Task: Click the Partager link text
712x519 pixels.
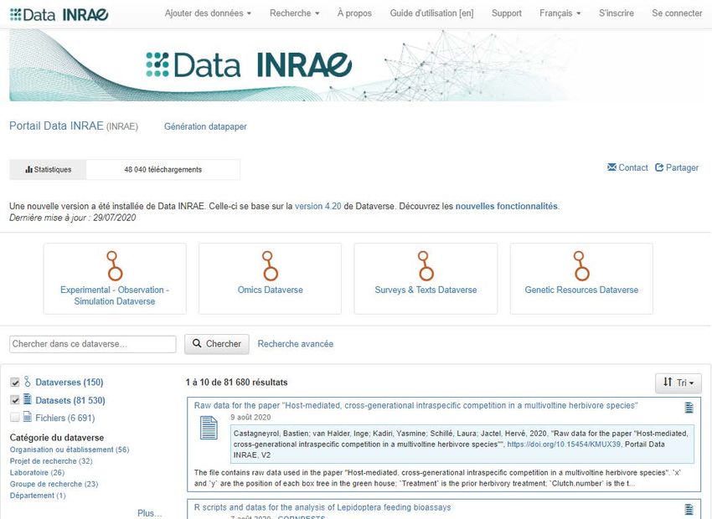Action: click(682, 168)
